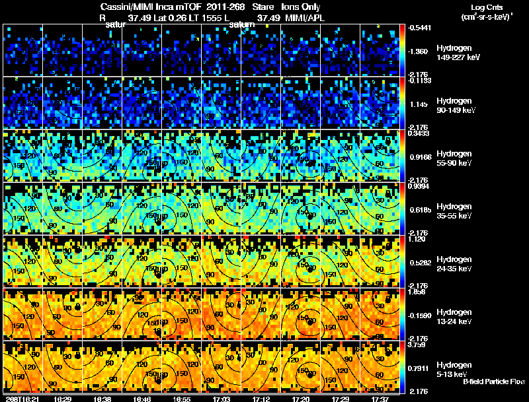Click the 16:46 time label

click(x=142, y=399)
